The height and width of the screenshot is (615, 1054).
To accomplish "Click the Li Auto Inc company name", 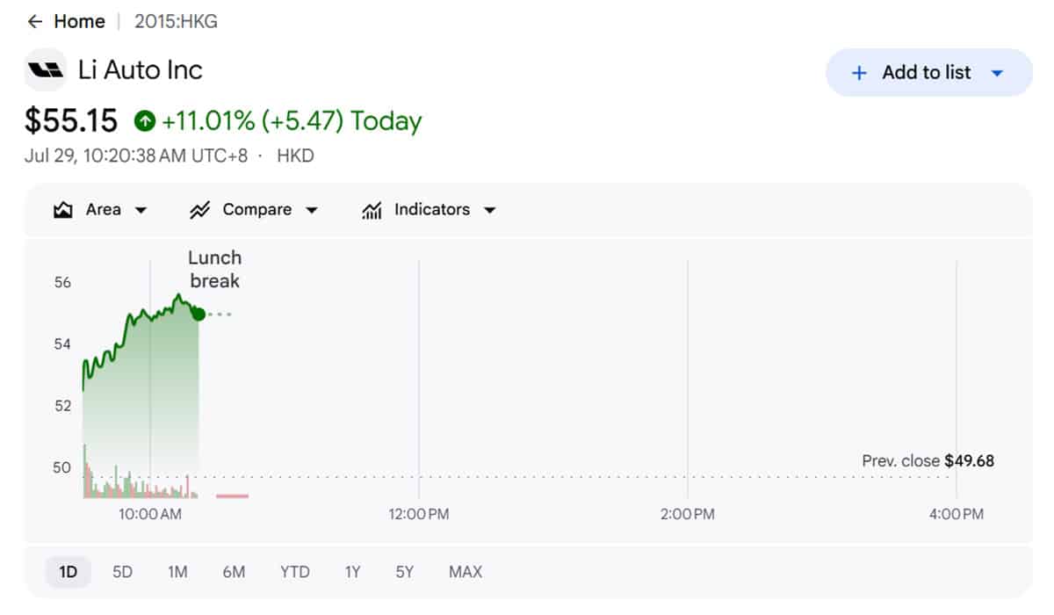I will click(141, 70).
